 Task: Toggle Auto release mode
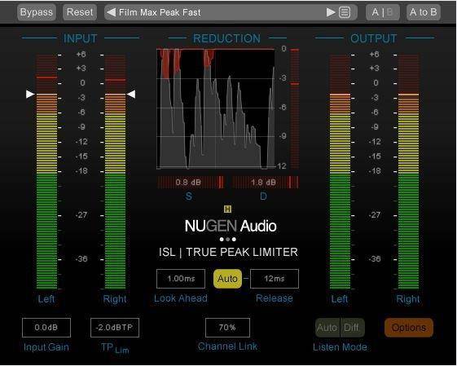point(227,279)
